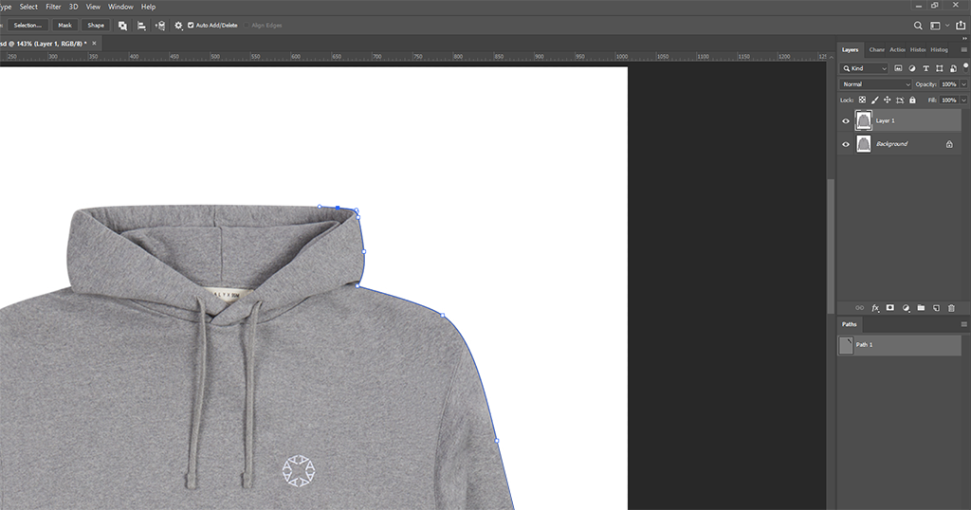Image resolution: width=971 pixels, height=510 pixels.
Task: Filter layers by pixel layers icon
Action: pyautogui.click(x=898, y=68)
